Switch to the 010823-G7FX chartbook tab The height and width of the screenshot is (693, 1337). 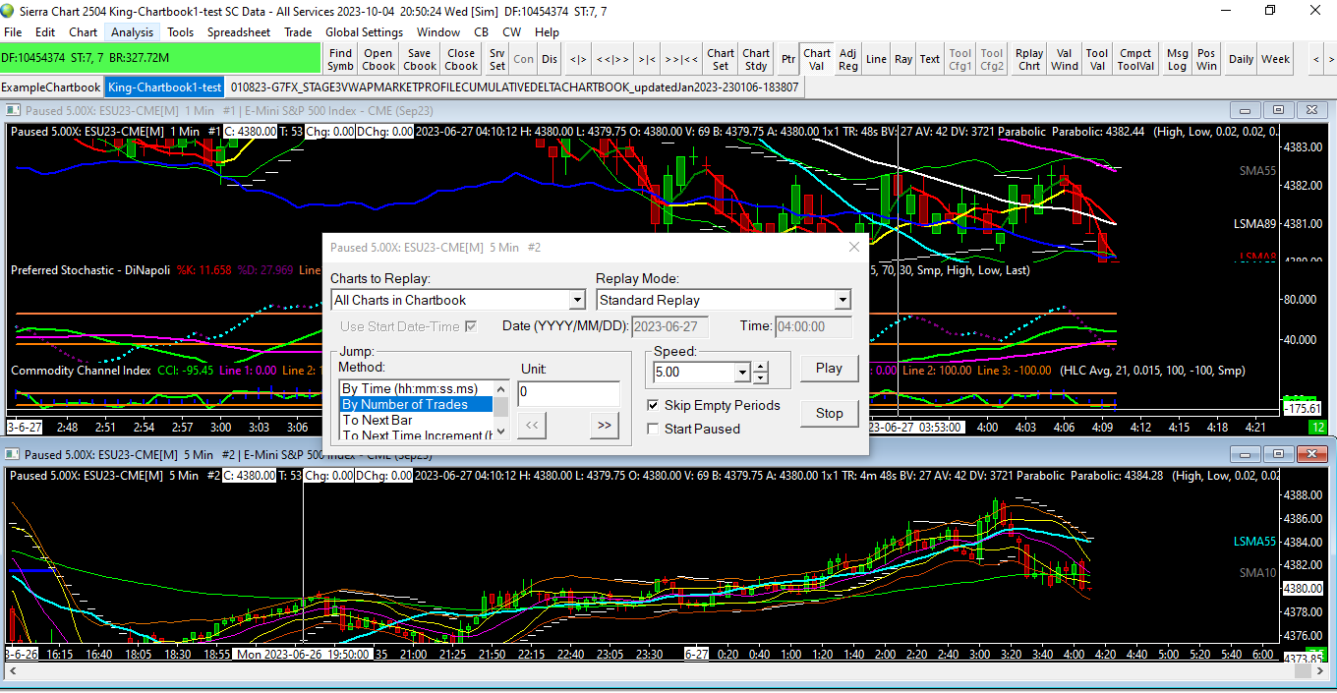point(514,87)
